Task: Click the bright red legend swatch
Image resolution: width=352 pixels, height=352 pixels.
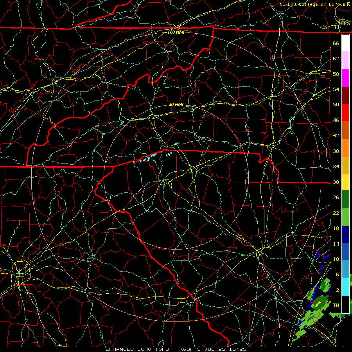Action: pos(345,113)
